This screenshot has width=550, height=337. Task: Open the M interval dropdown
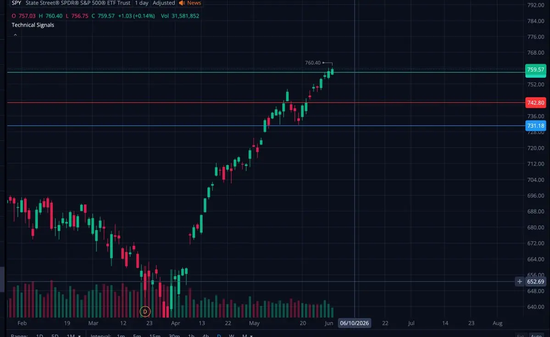pyautogui.click(x=247, y=335)
